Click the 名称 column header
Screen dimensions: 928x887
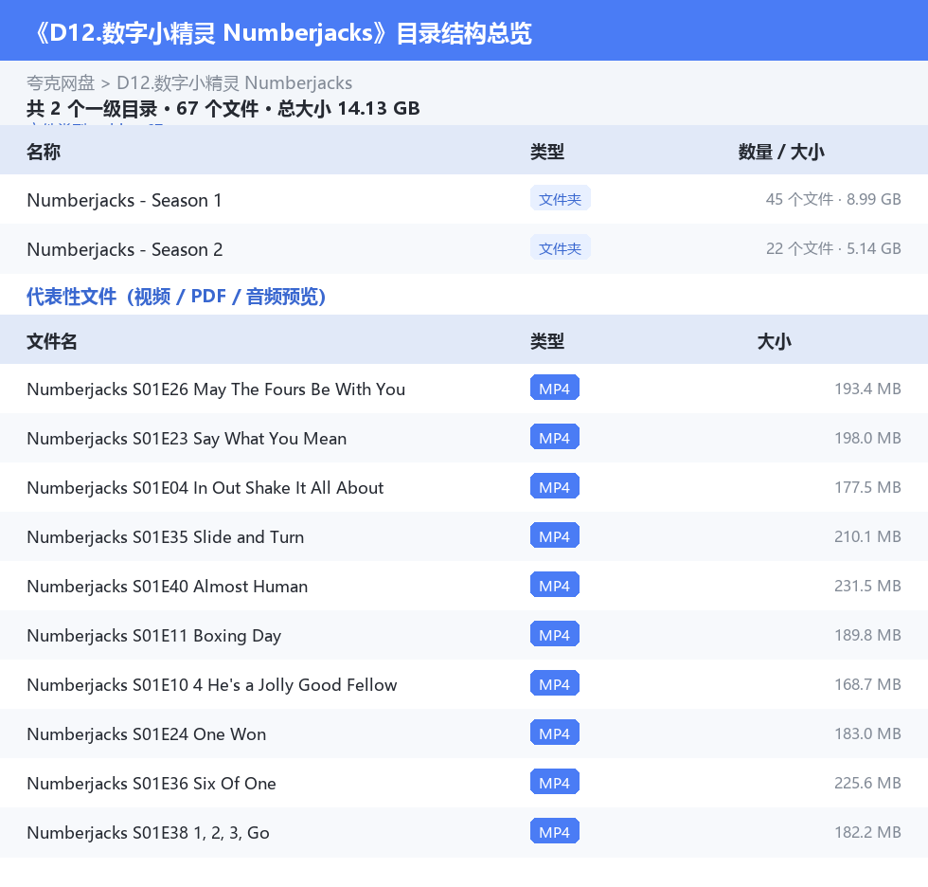click(44, 152)
